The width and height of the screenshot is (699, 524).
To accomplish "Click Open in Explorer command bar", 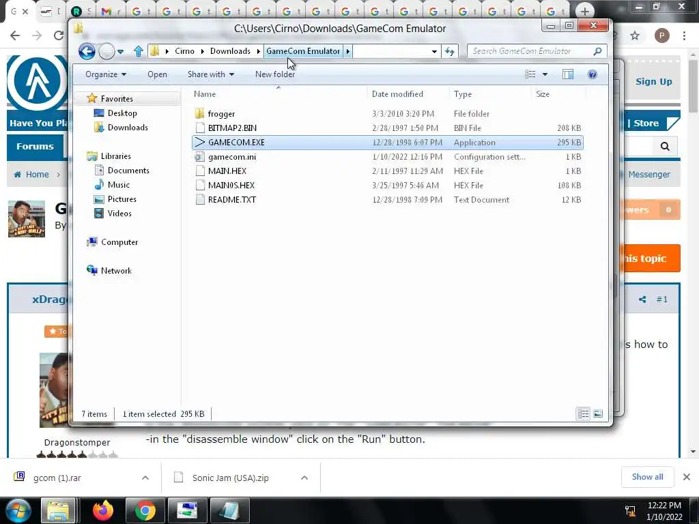I will coord(158,74).
